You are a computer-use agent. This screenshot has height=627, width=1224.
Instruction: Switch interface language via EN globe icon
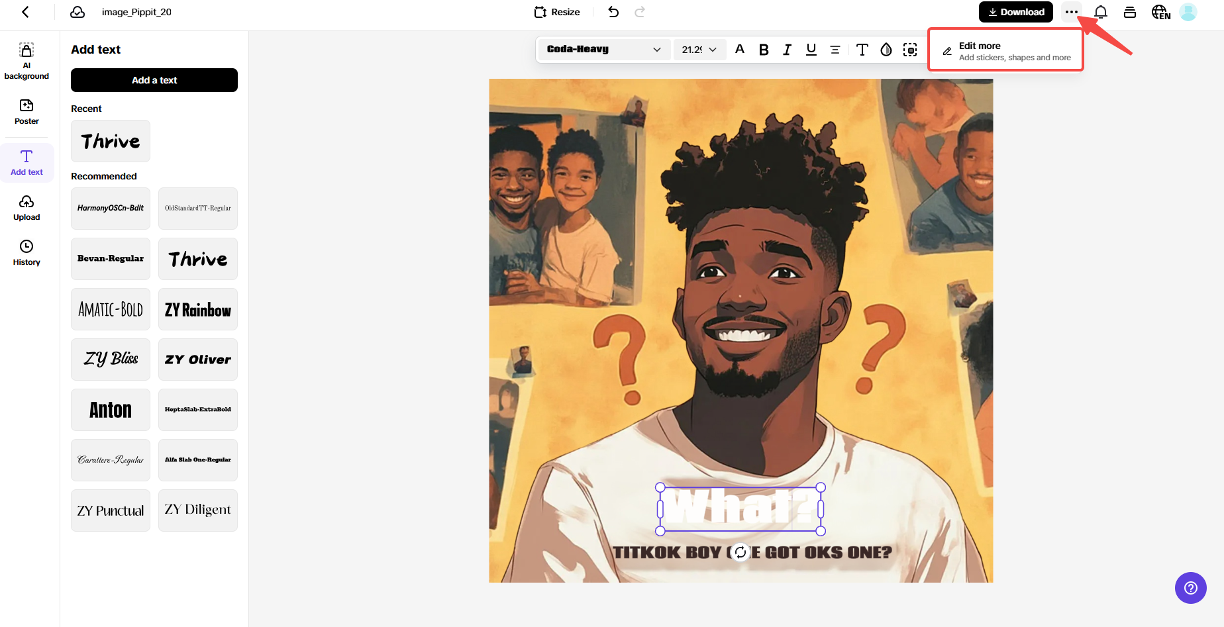(x=1160, y=12)
